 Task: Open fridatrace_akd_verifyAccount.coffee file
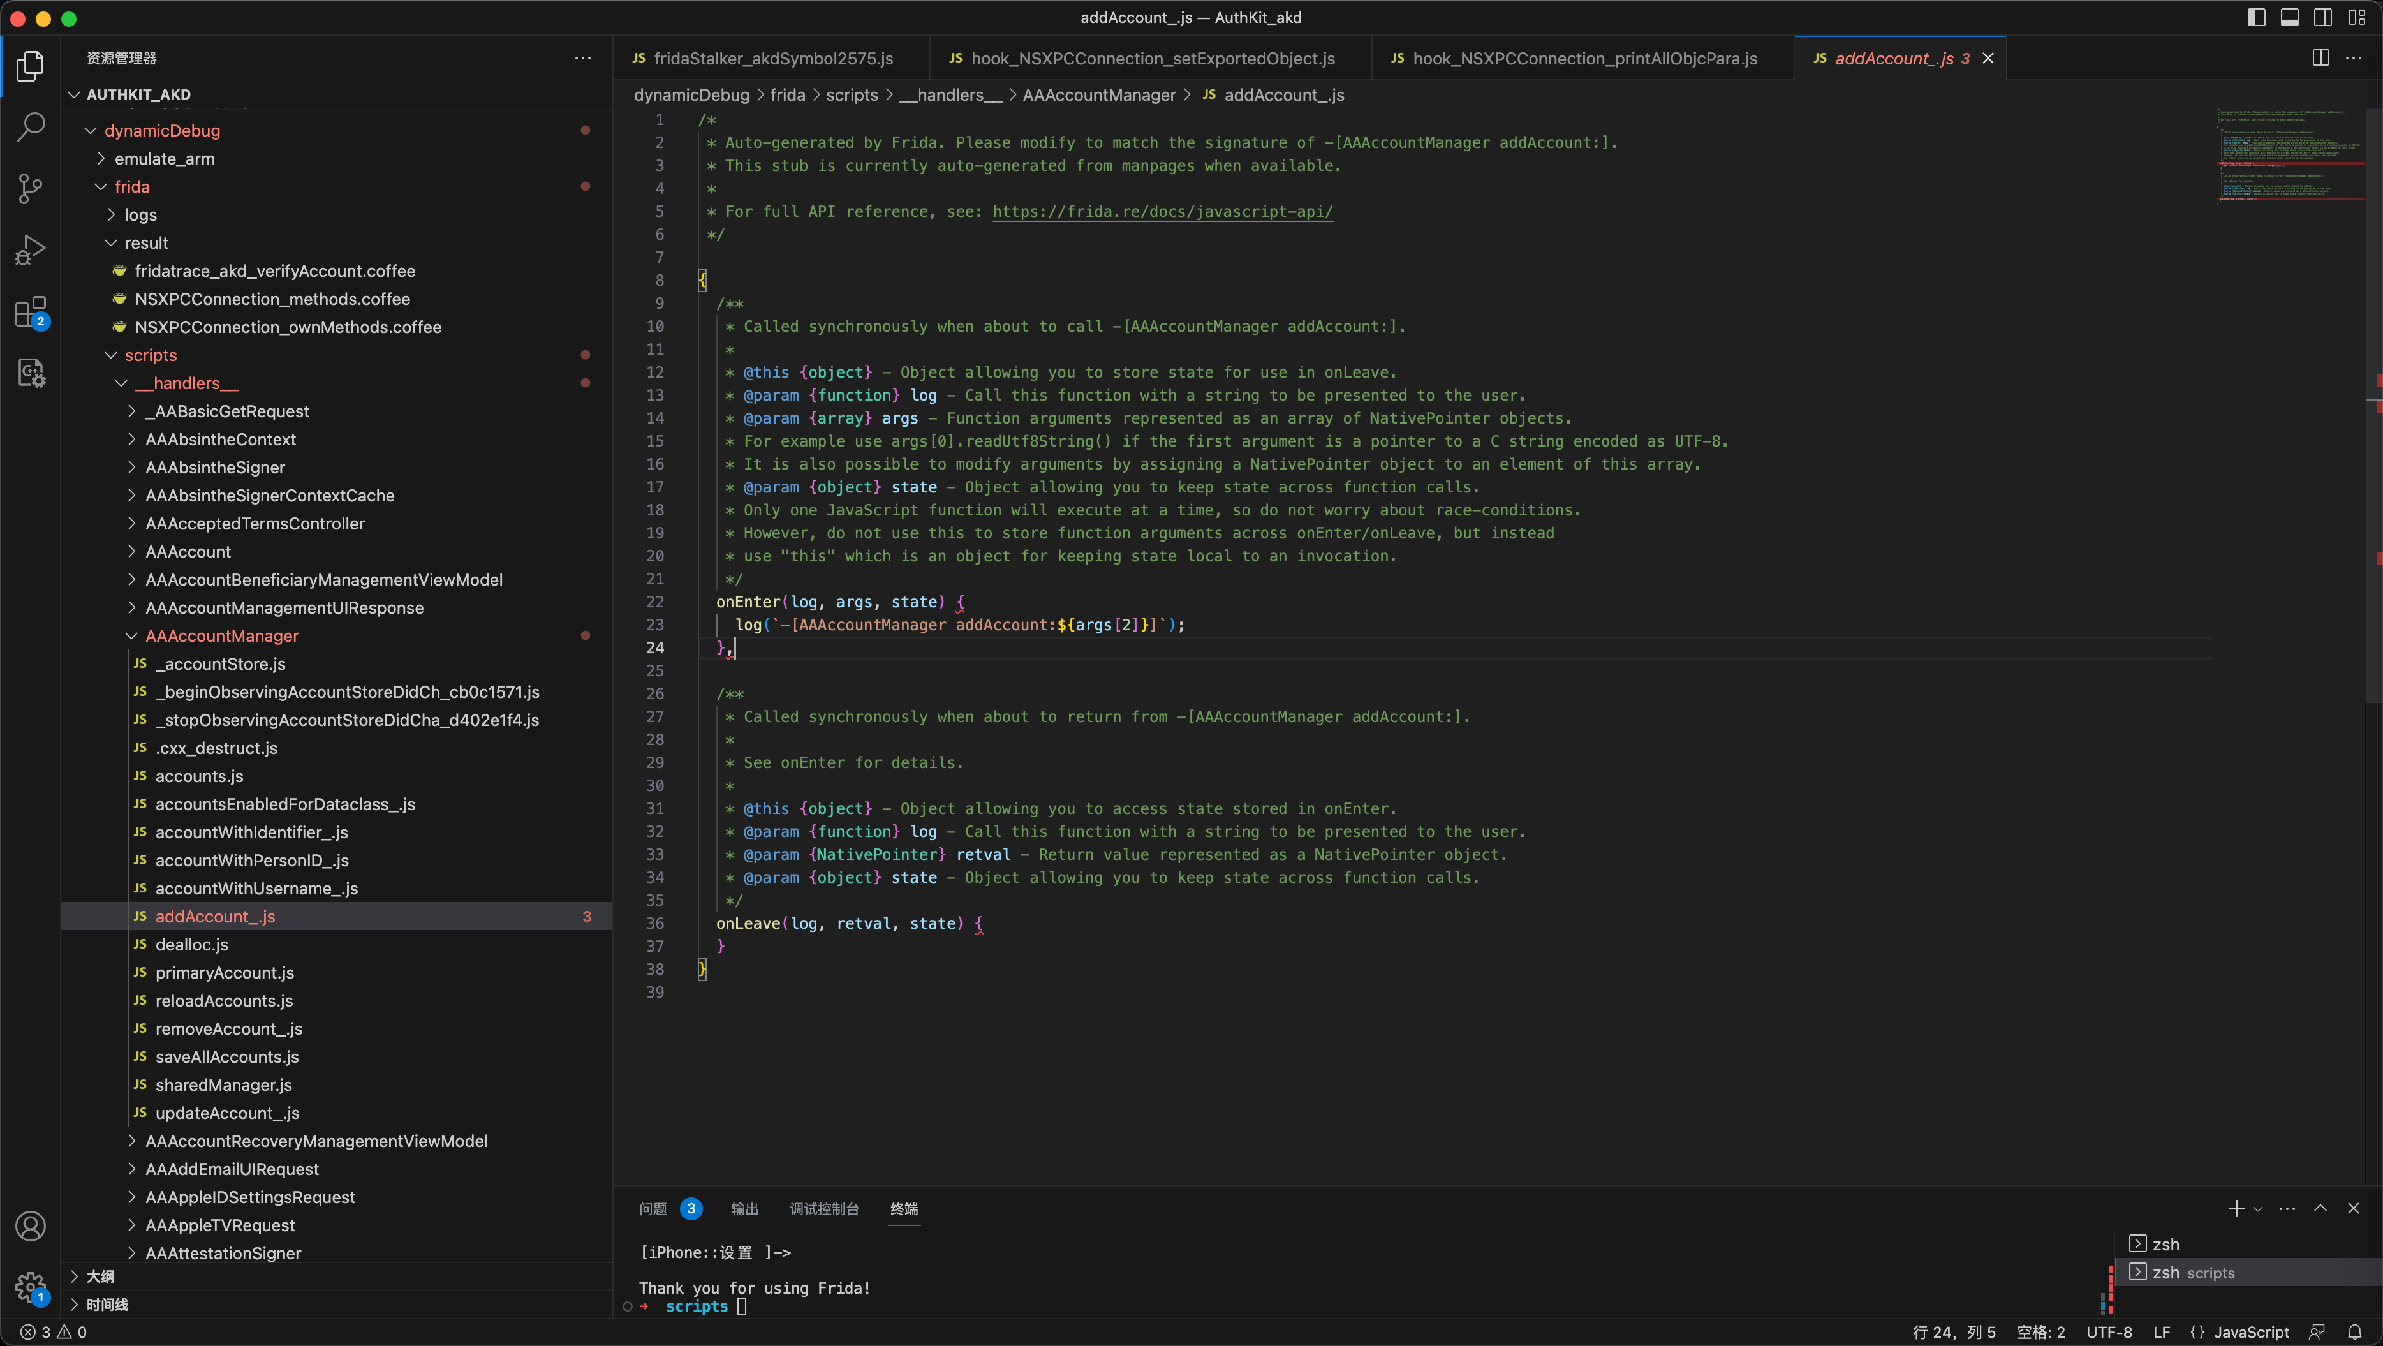[x=275, y=271]
